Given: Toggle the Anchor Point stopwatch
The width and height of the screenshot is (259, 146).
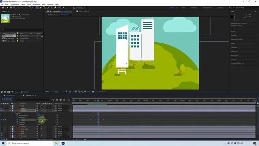Looking at the screenshot, I should 17,115.
